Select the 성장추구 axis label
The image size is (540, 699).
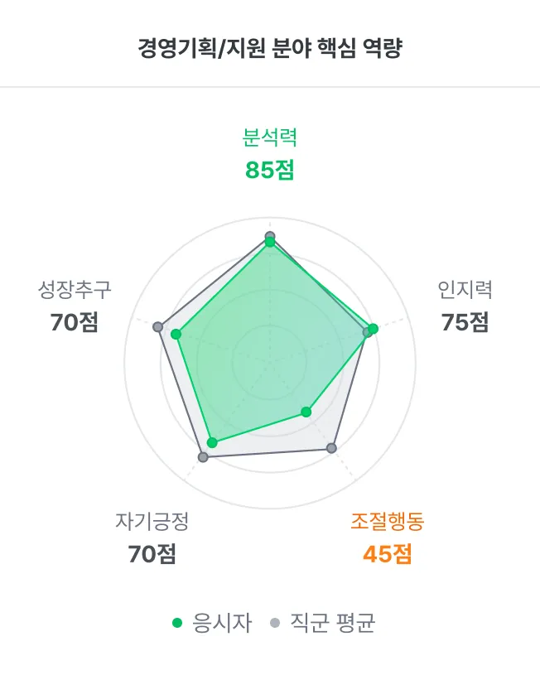[75, 289]
